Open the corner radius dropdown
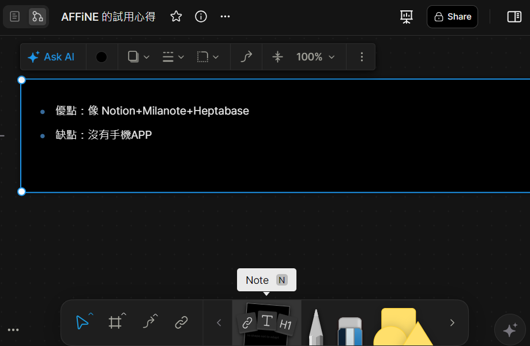Screen dimensions: 530x346 click(x=208, y=57)
